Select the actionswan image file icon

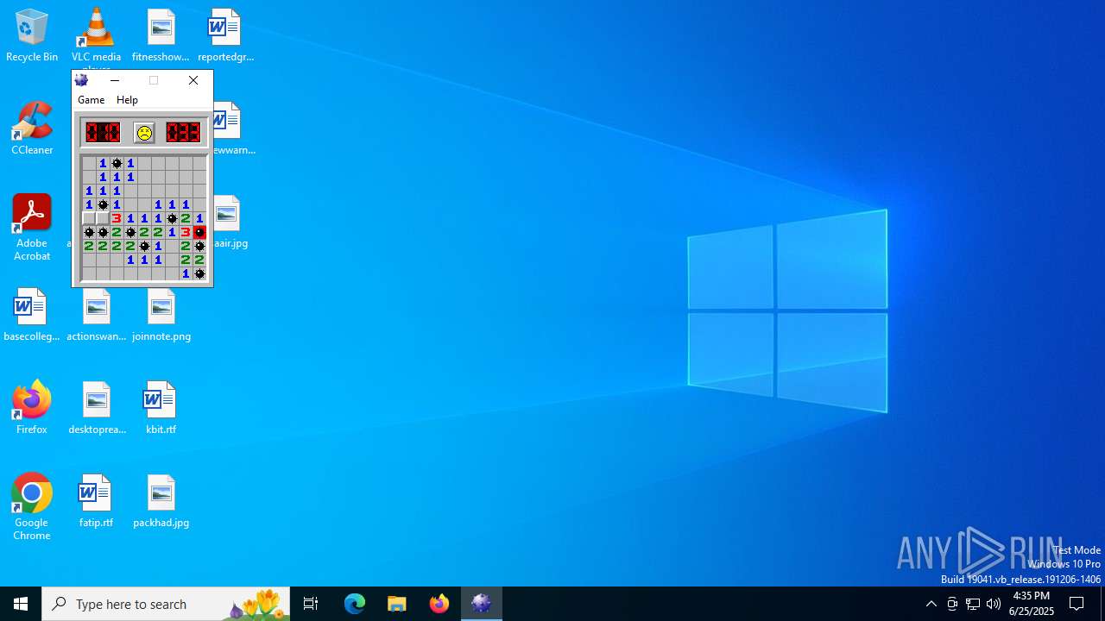point(96,315)
